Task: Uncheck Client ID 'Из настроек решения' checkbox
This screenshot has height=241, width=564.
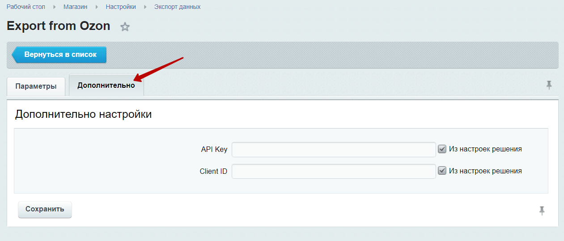Action: [442, 171]
